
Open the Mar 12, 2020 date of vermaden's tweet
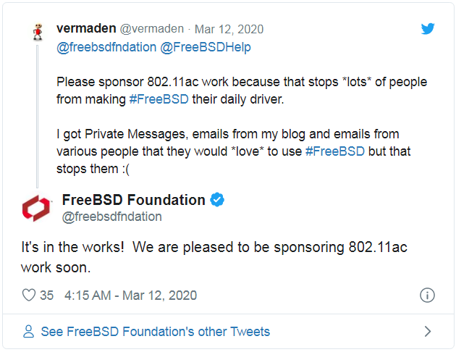229,29
